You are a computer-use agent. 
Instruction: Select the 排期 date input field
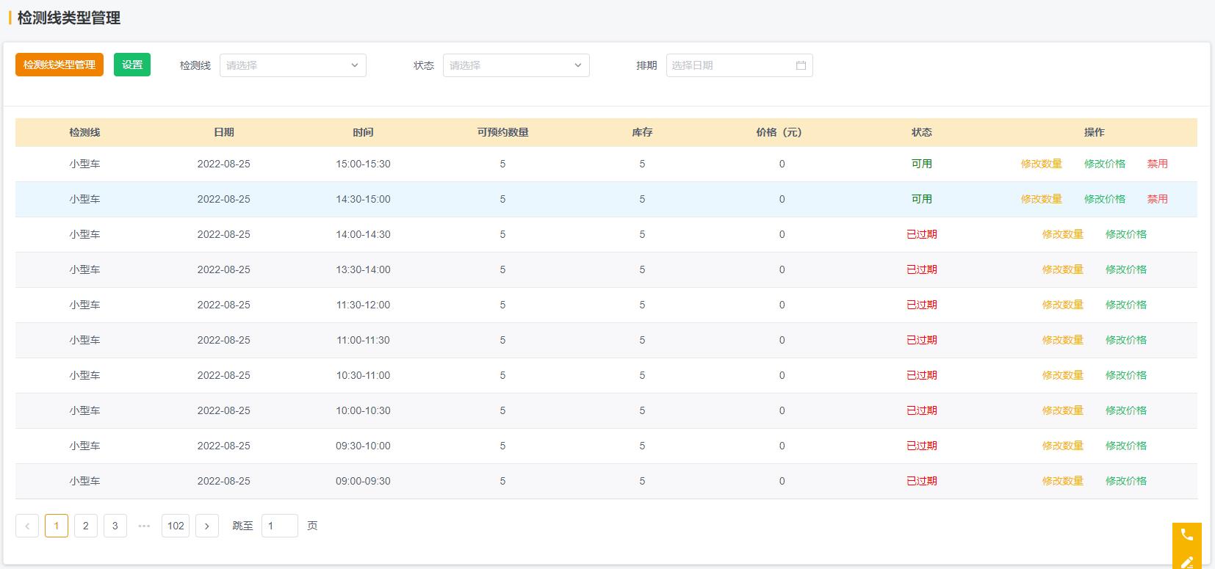[740, 65]
